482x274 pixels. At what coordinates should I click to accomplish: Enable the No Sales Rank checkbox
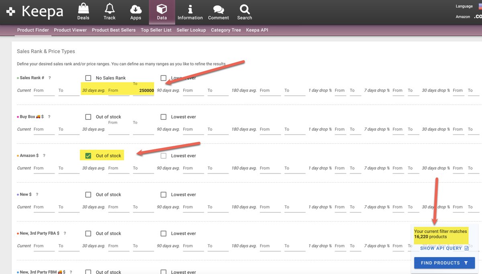pyautogui.click(x=88, y=78)
